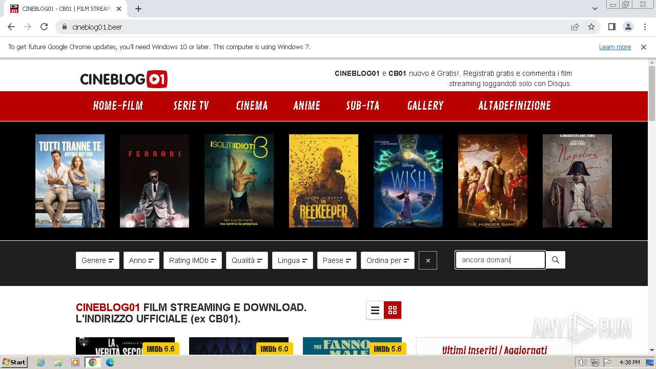Close the CINEBLOG01 browser tab
The width and height of the screenshot is (656, 369).
119,9
